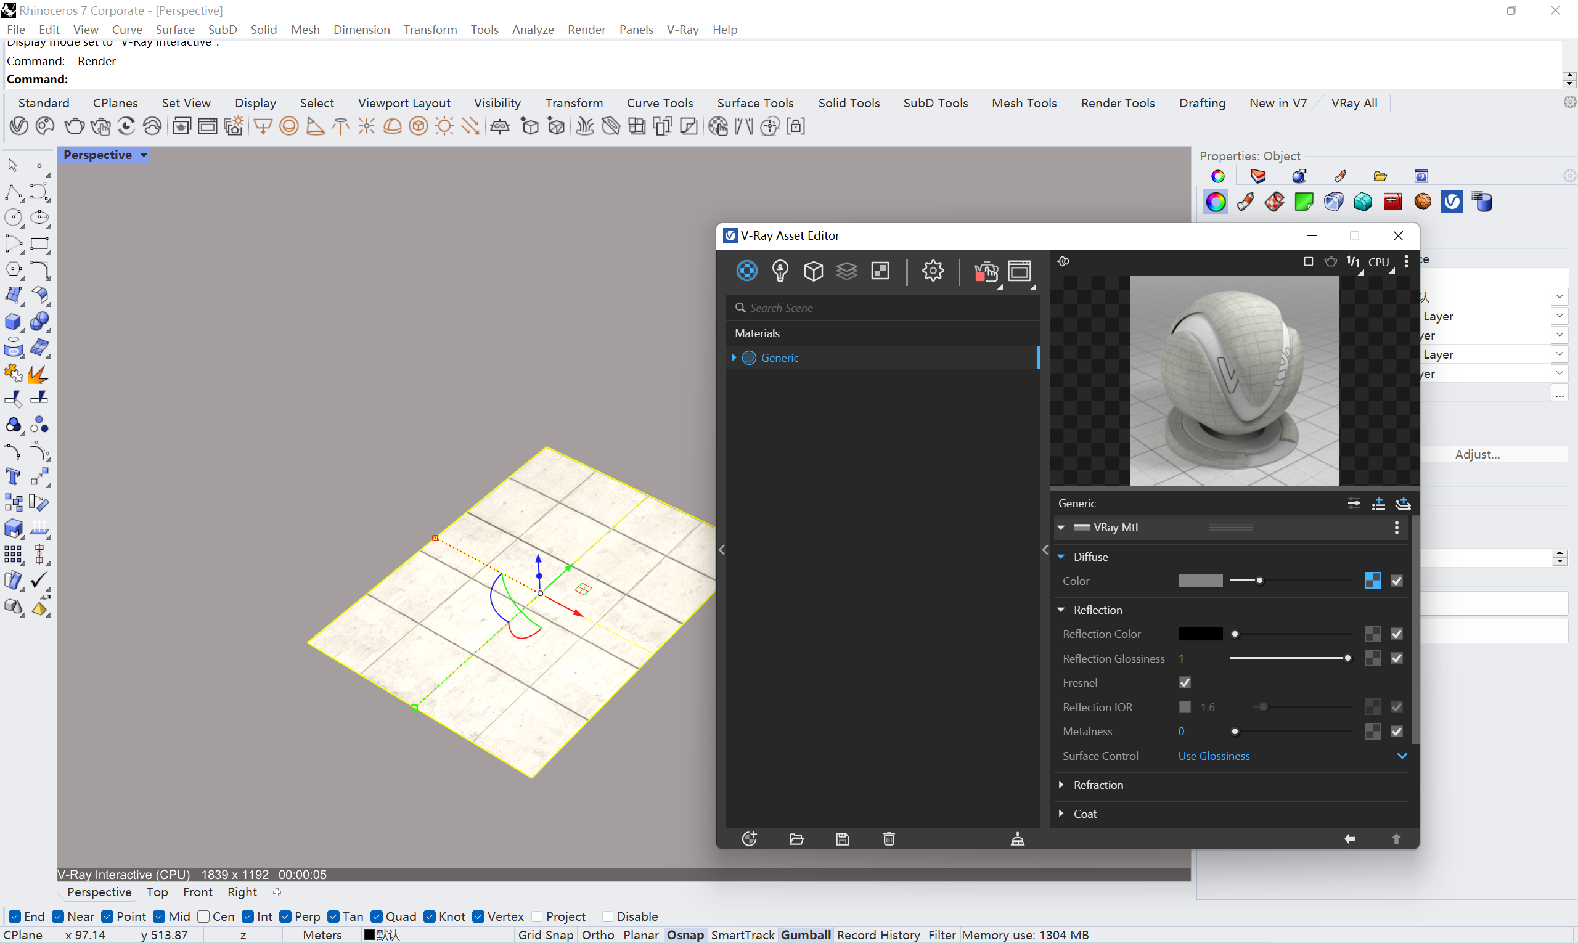Image resolution: width=1578 pixels, height=943 pixels.
Task: Toggle Grid Snap in status bar
Action: [546, 935]
